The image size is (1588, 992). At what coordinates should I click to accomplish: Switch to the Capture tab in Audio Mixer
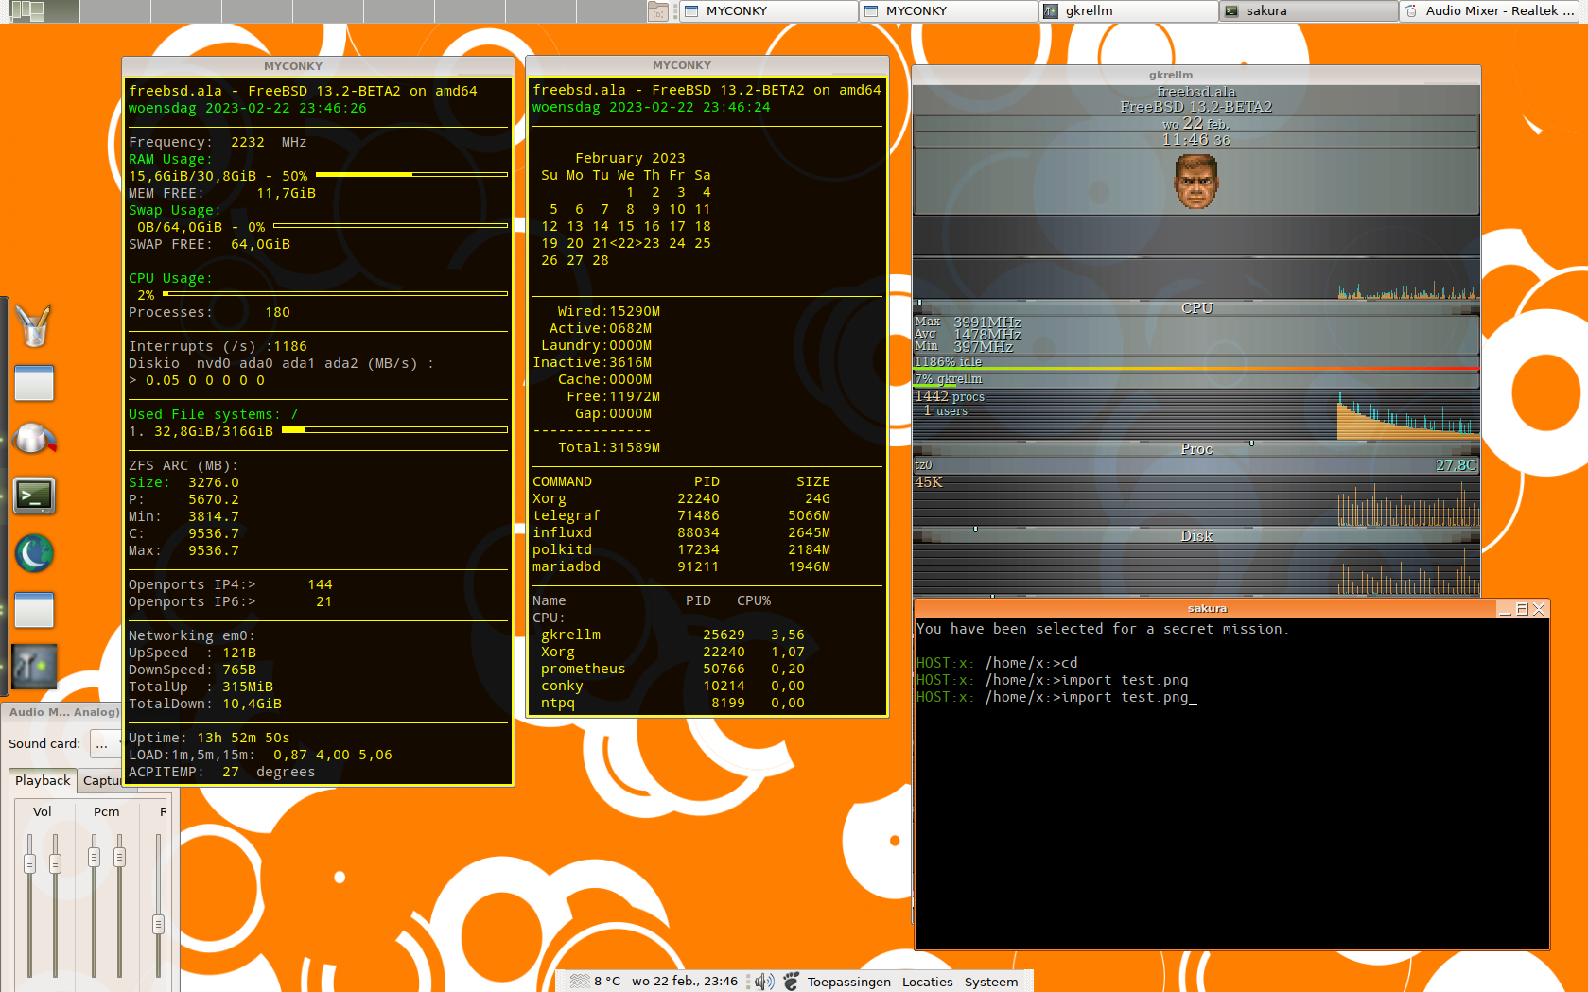pyautogui.click(x=100, y=781)
